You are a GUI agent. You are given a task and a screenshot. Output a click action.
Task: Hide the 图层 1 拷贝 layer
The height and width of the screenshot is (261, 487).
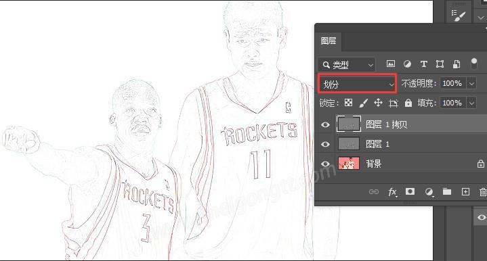click(325, 124)
